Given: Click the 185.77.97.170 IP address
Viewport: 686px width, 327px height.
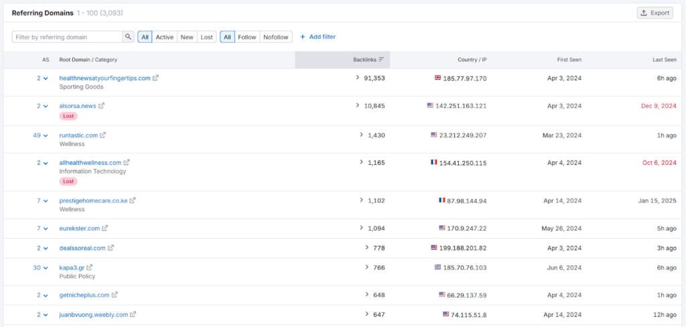Looking at the screenshot, I should coord(465,78).
